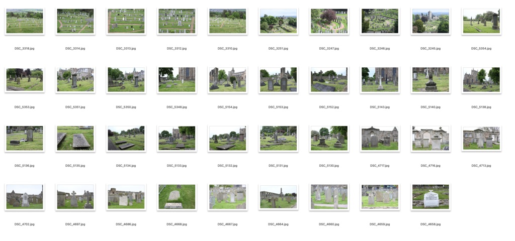This screenshot has height=241, width=515.
Task: Open thumbnail image DSC_5152.jpg
Action: pos(329,80)
